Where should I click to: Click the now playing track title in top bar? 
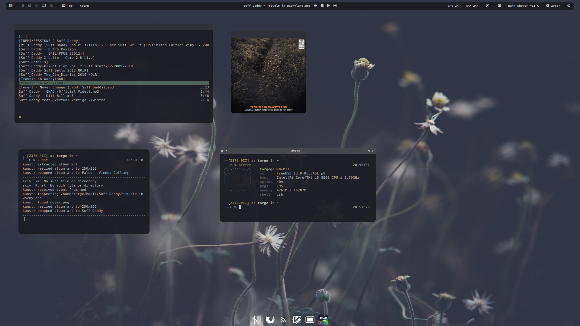(277, 6)
